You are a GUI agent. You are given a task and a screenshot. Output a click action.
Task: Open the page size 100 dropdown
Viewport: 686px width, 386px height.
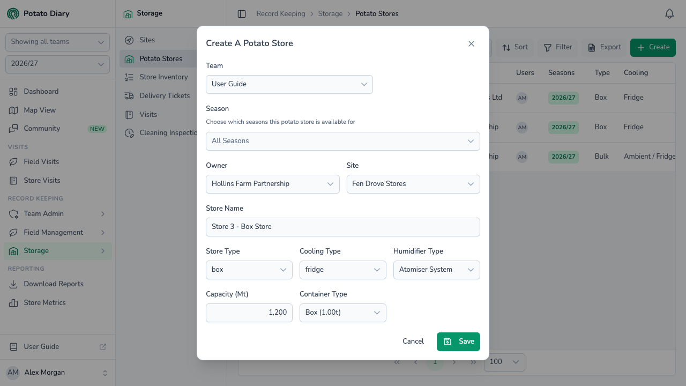(x=504, y=362)
